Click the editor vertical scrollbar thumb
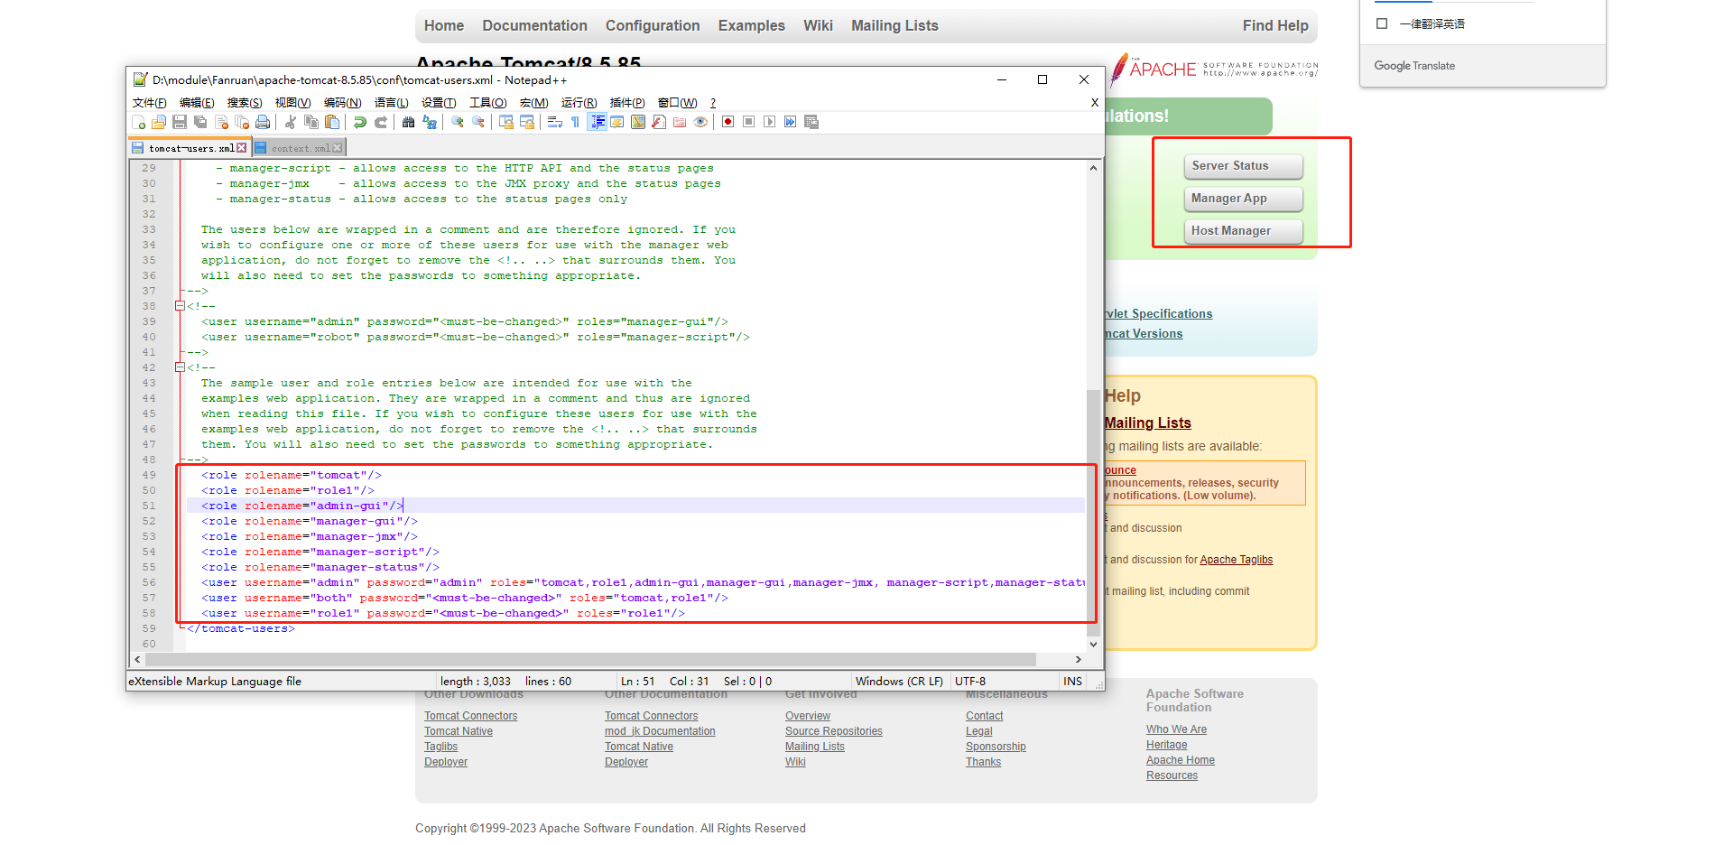1733x845 pixels. point(1093,511)
